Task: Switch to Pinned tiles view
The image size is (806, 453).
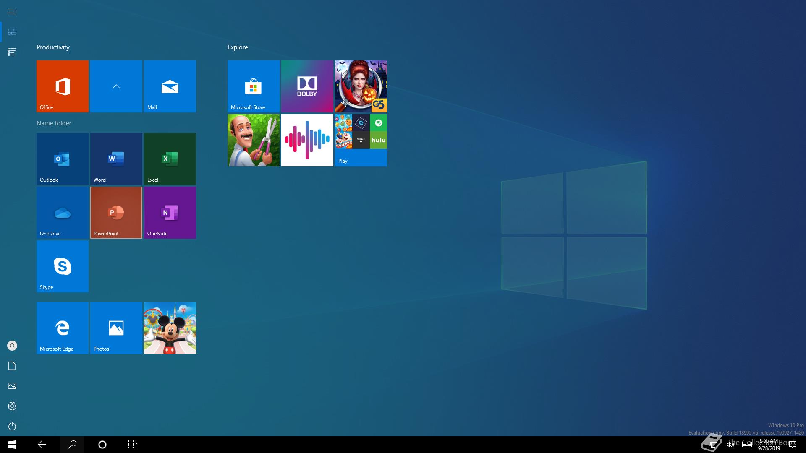Action: (x=12, y=32)
